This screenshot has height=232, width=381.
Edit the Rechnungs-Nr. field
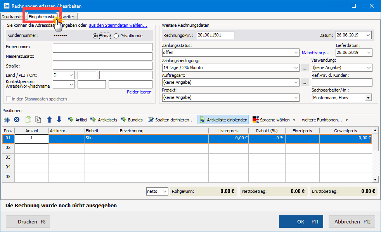215,35
